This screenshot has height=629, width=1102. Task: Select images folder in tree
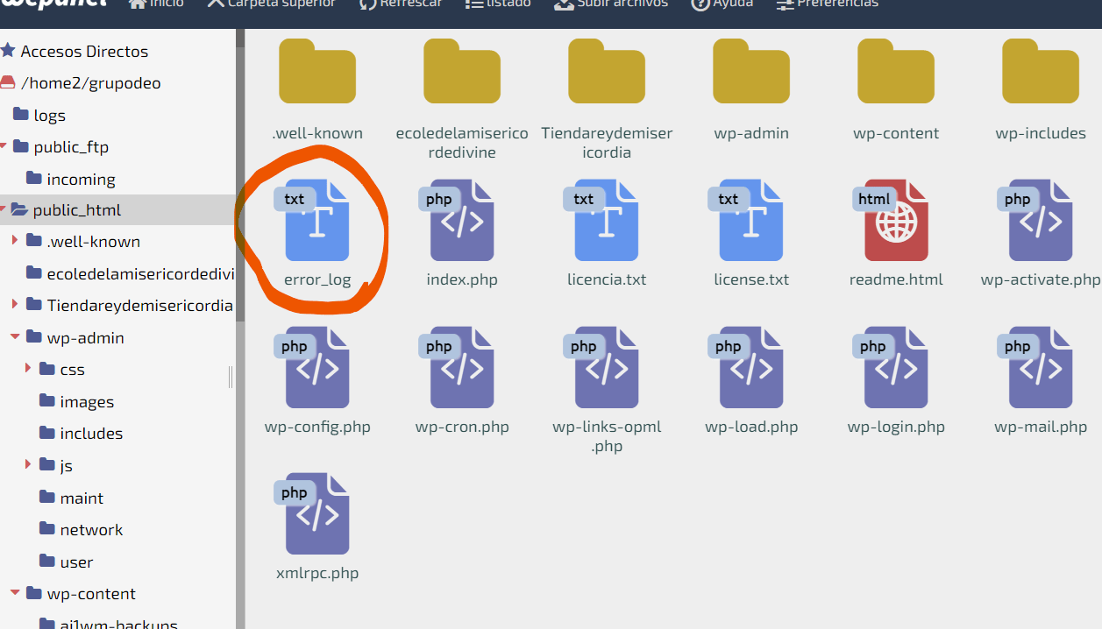(77, 401)
